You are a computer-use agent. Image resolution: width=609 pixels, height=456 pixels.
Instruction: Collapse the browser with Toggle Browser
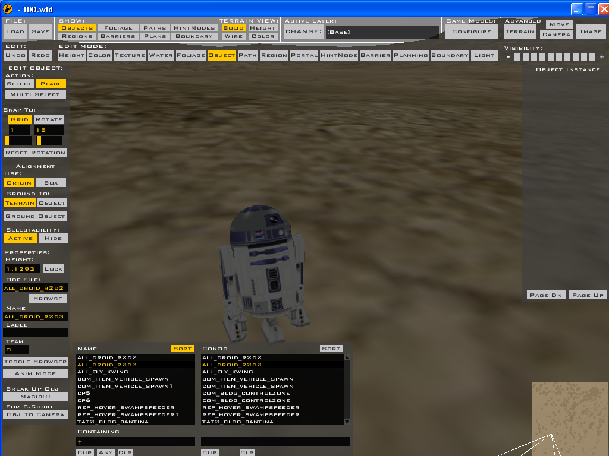point(35,361)
